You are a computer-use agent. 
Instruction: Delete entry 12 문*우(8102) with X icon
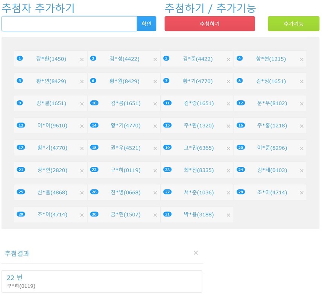[301, 104]
